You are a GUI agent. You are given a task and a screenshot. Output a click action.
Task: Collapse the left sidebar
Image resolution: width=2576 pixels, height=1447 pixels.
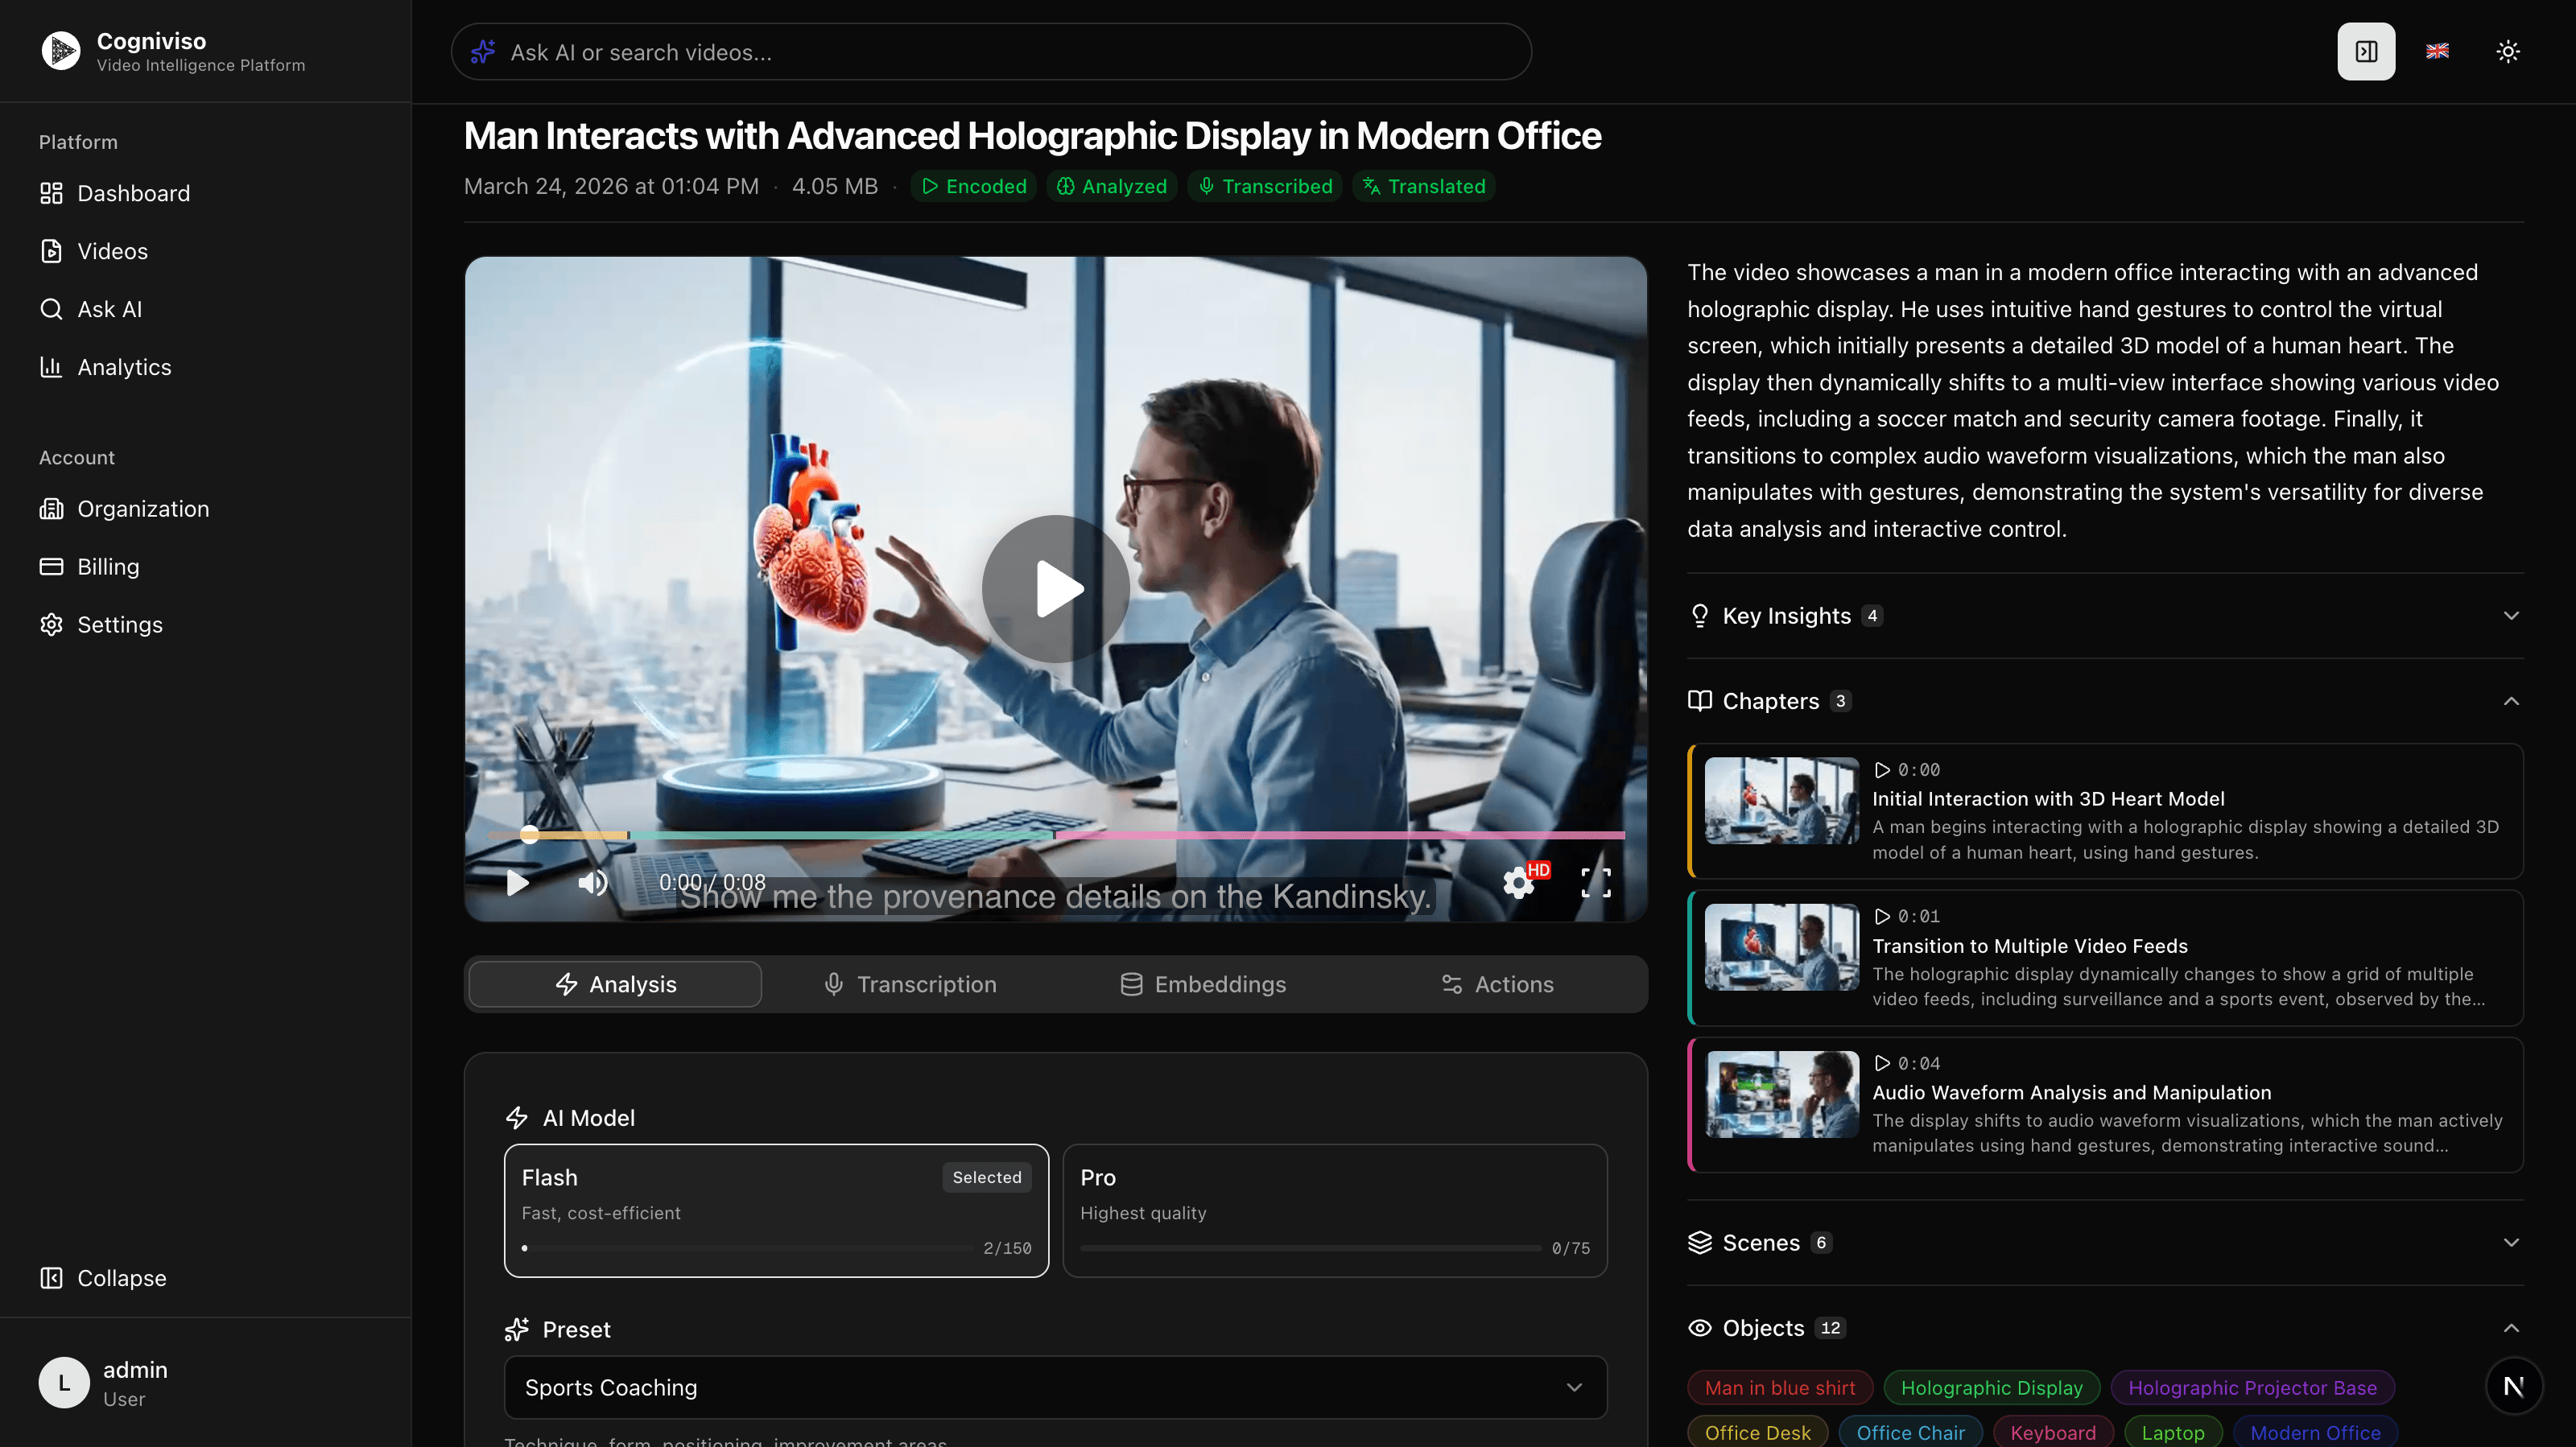point(102,1278)
